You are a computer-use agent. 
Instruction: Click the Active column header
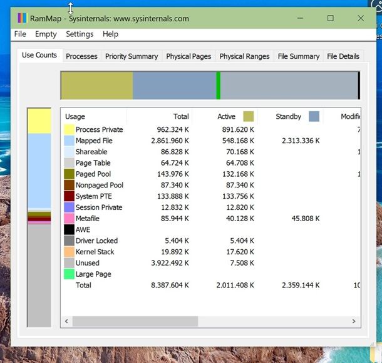point(226,116)
